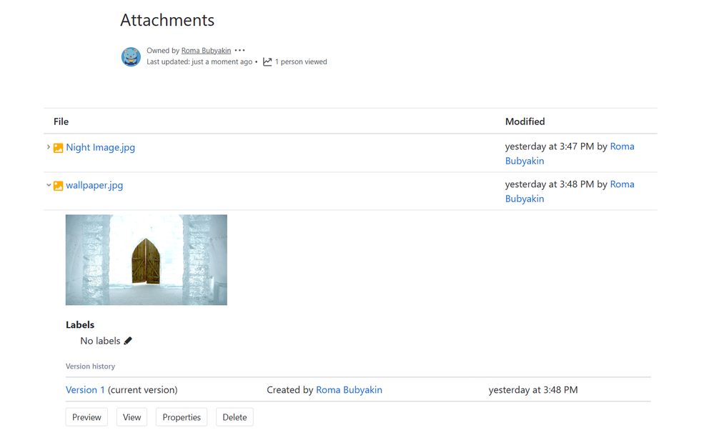
Task: Click the image file icon for wallpaper.jpg
Action: coord(59,186)
